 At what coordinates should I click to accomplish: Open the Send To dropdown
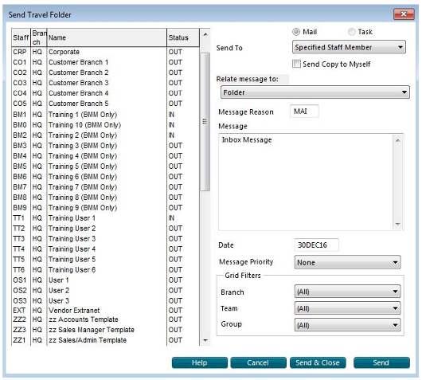tap(349, 47)
